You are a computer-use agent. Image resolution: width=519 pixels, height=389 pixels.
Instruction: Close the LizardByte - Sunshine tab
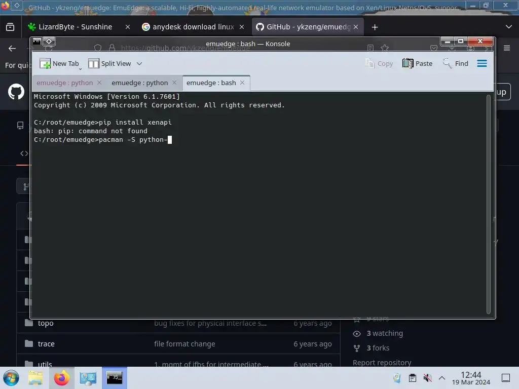click(x=128, y=27)
